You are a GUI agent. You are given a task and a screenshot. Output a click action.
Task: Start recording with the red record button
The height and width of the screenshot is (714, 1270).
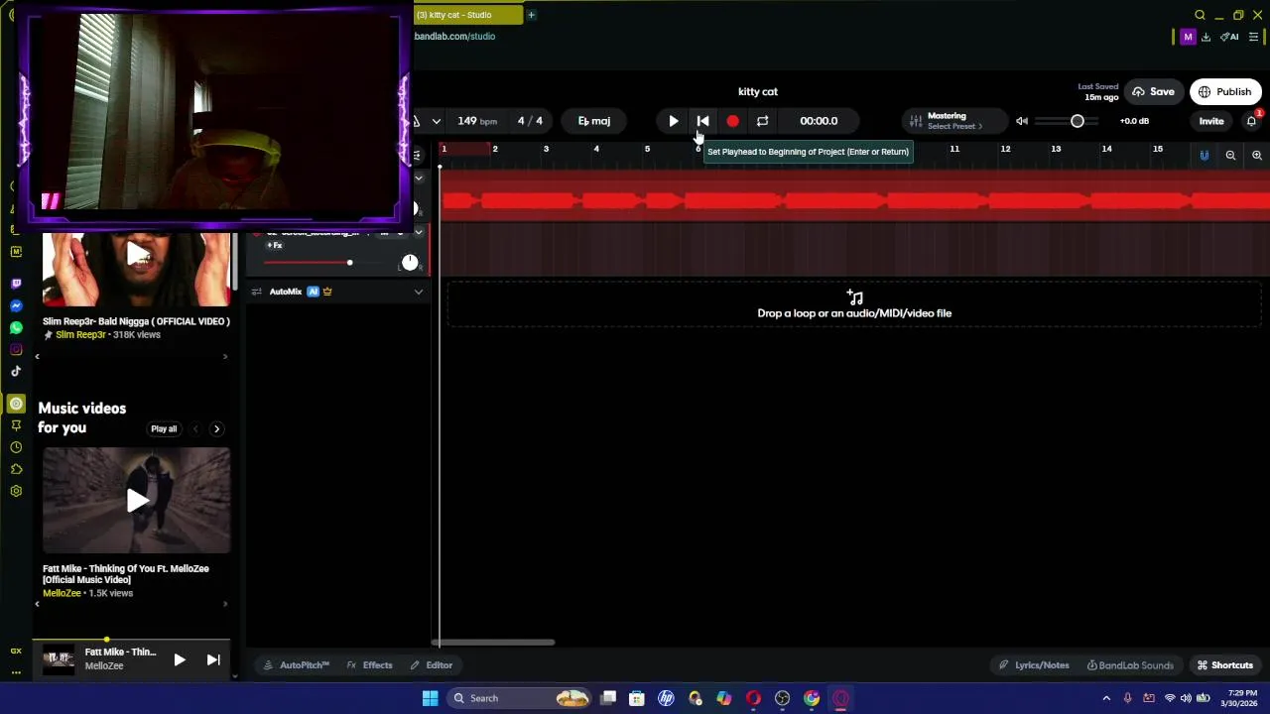tap(732, 121)
